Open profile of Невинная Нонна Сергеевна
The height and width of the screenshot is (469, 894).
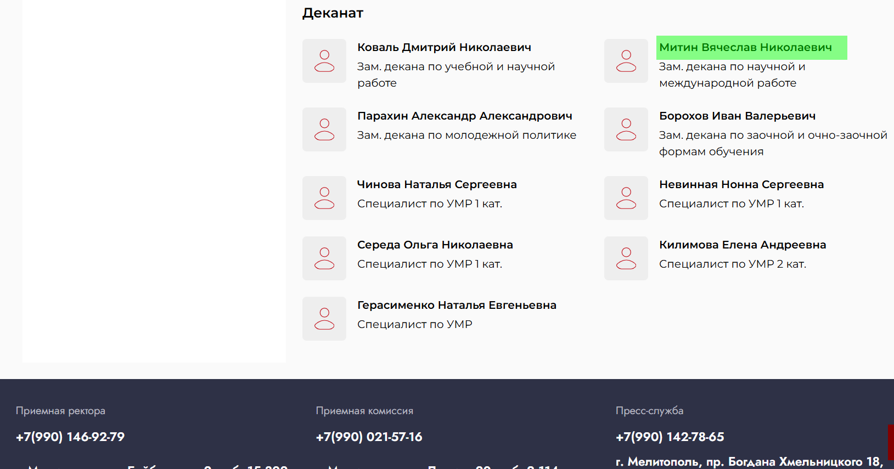(x=741, y=184)
